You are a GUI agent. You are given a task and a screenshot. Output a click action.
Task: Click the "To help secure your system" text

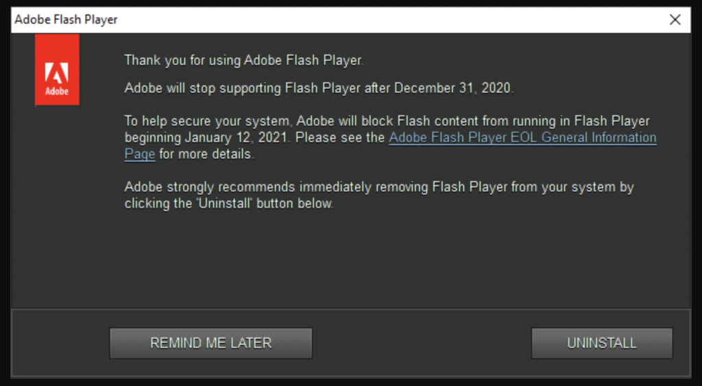point(208,121)
